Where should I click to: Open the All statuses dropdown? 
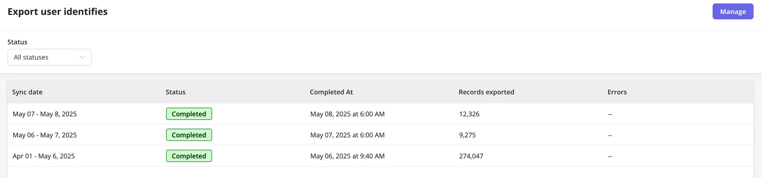click(x=49, y=57)
